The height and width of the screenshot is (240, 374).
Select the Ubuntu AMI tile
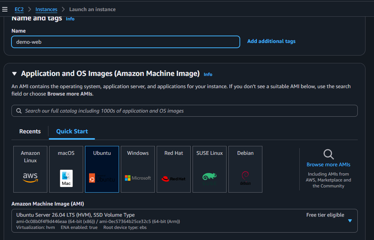click(x=102, y=169)
